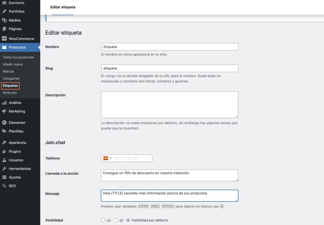Click the Portfolios pin icon
The height and width of the screenshot is (225, 324).
point(4,11)
